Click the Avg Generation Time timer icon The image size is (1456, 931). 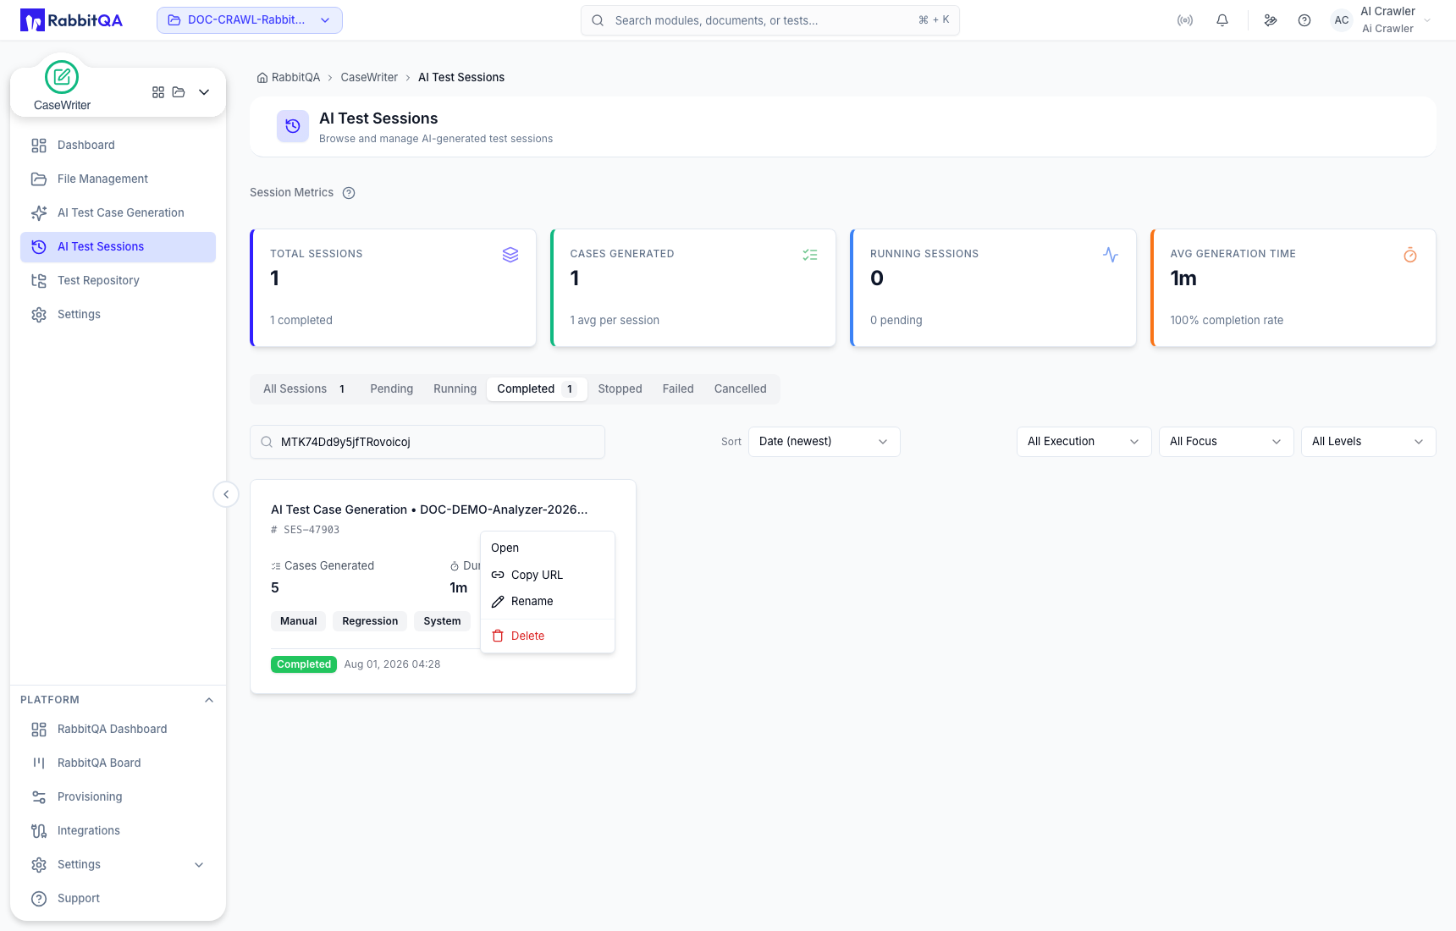[1410, 255]
